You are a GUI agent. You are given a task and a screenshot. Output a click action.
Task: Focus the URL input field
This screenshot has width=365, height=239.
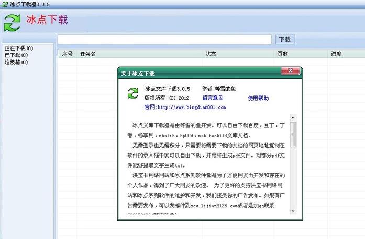164,40
